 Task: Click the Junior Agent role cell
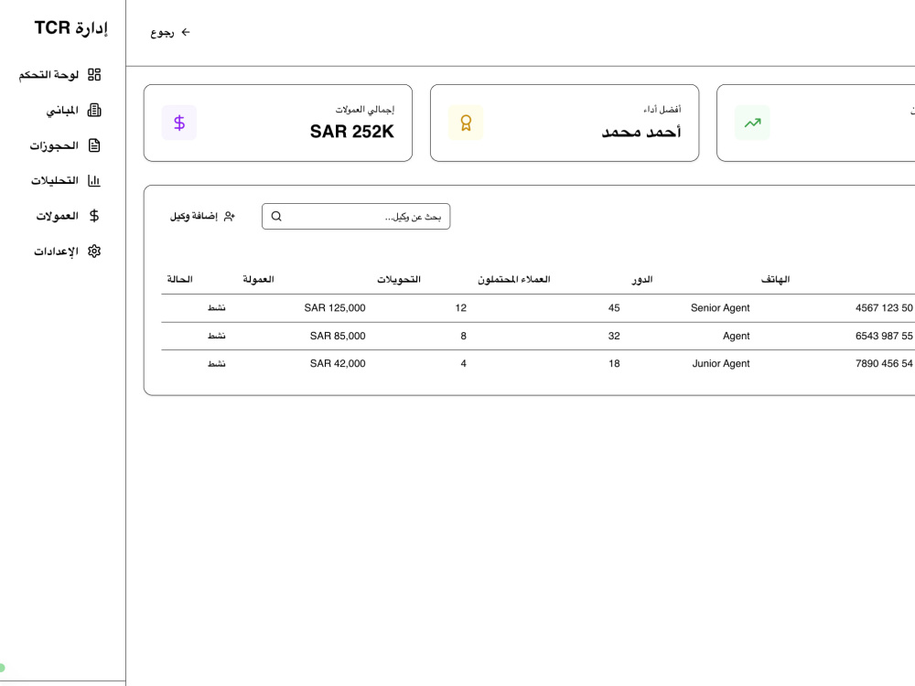[721, 363]
